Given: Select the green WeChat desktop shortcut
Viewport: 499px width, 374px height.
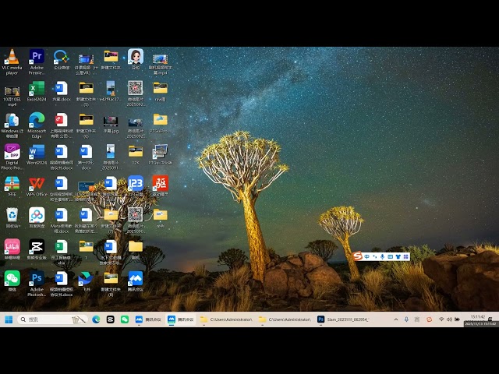Looking at the screenshot, I should [x=12, y=281].
